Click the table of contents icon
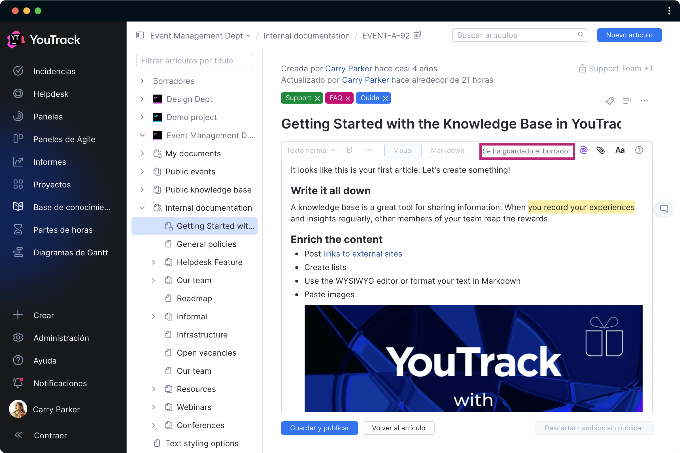This screenshot has height=453, width=680. [628, 100]
